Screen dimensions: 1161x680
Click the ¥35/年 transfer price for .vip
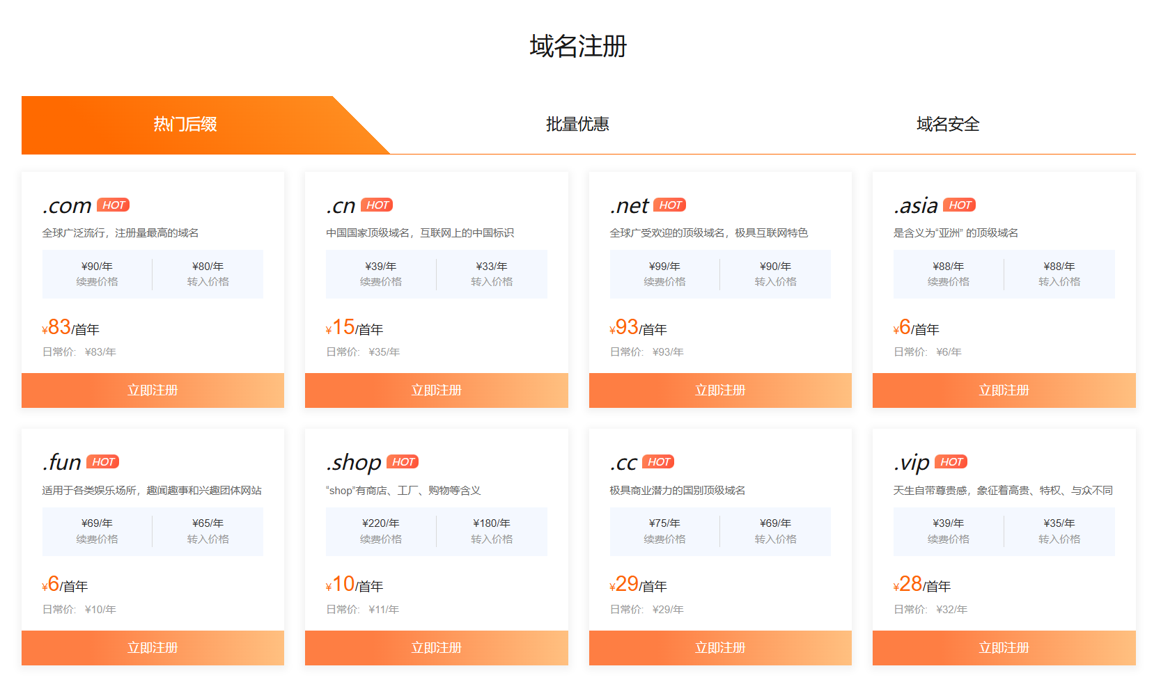(x=1059, y=523)
